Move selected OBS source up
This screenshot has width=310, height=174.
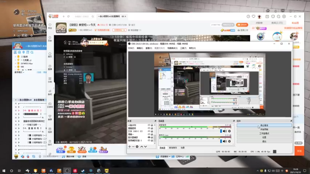pyautogui.click(x=141, y=147)
